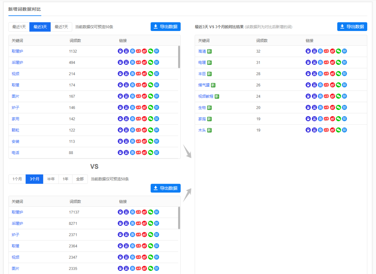The image size is (376, 274).
Task: Open new keyword link 生物
Action: [202, 108]
